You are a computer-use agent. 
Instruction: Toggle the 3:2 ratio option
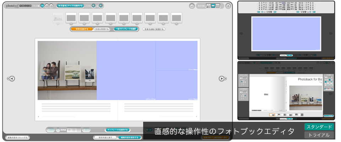coord(51,130)
